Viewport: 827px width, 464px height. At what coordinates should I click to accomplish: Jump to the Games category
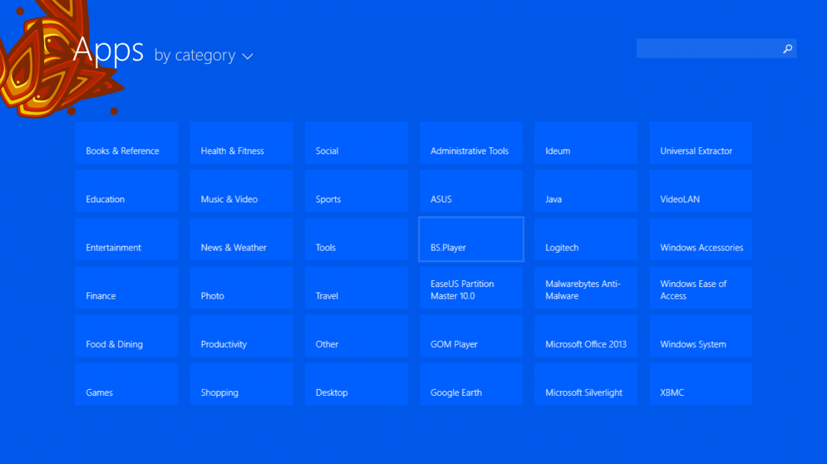pos(127,383)
